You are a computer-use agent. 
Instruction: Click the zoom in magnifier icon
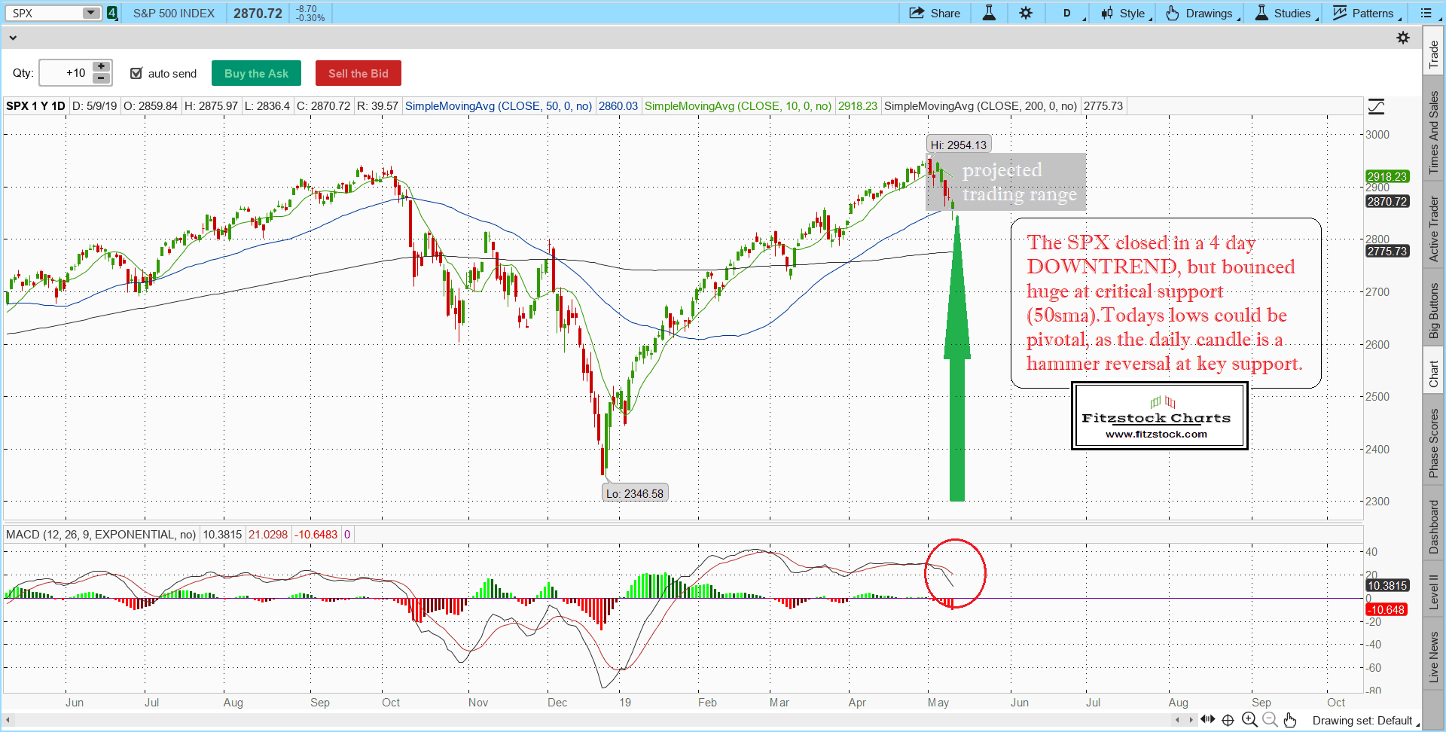click(1249, 720)
